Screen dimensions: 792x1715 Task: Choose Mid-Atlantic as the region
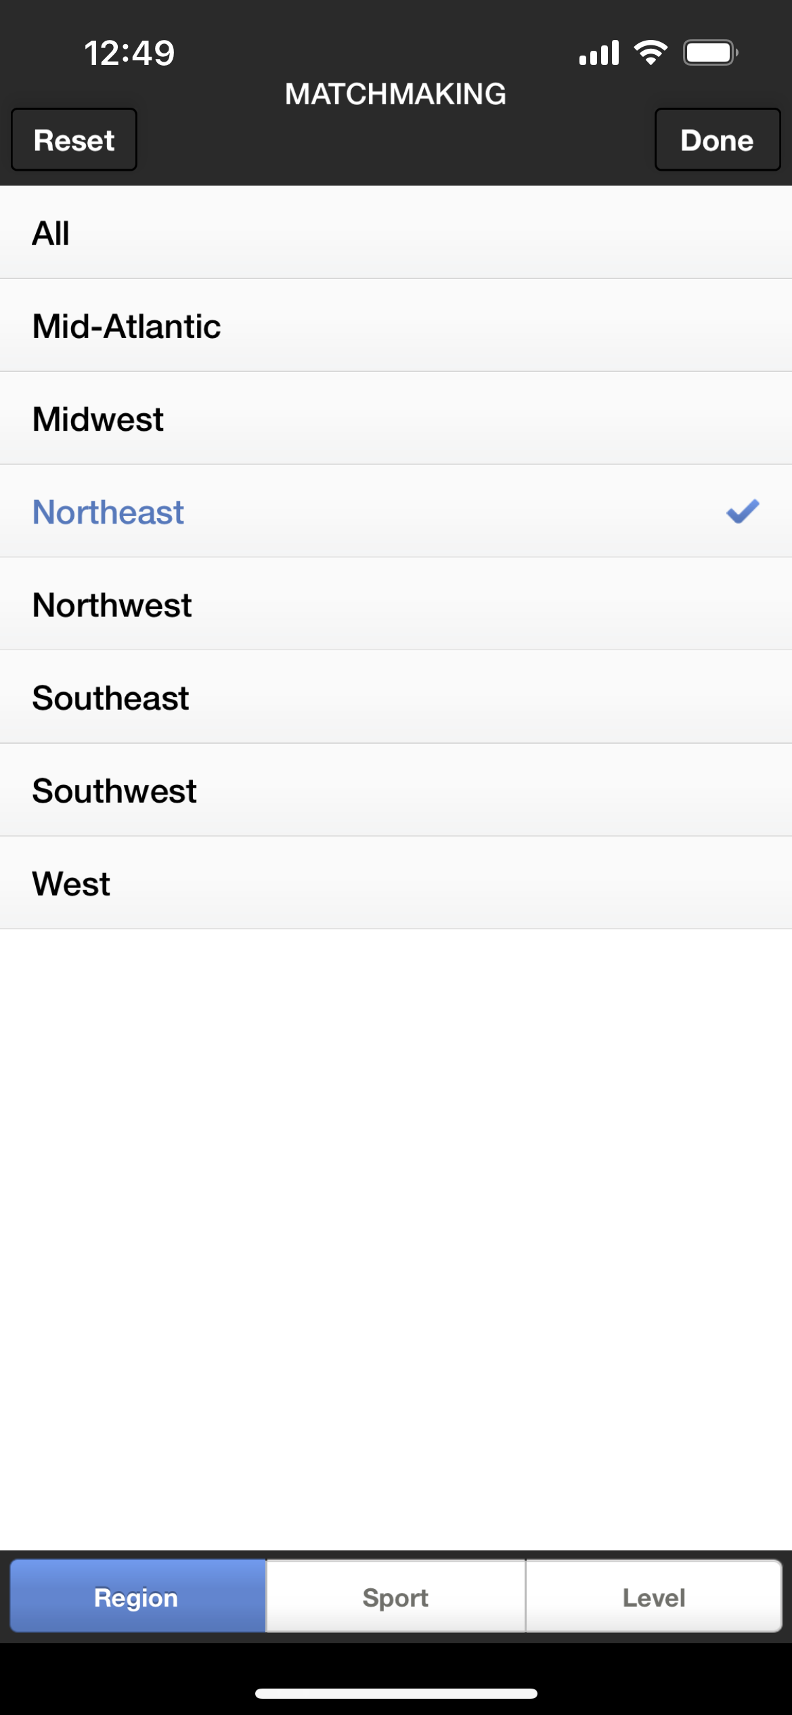coord(396,325)
